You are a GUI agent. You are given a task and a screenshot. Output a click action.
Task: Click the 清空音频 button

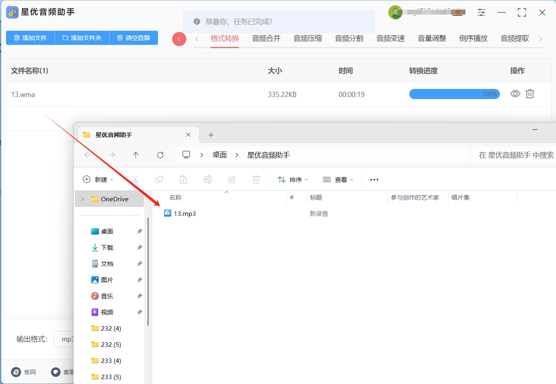point(134,38)
